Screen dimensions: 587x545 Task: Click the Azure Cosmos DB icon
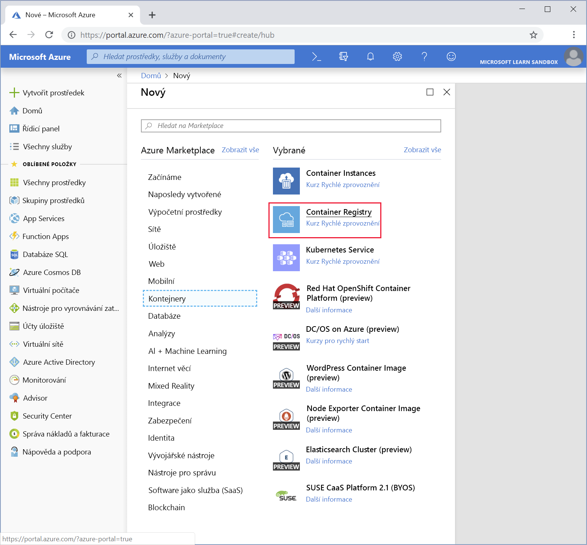coord(14,272)
